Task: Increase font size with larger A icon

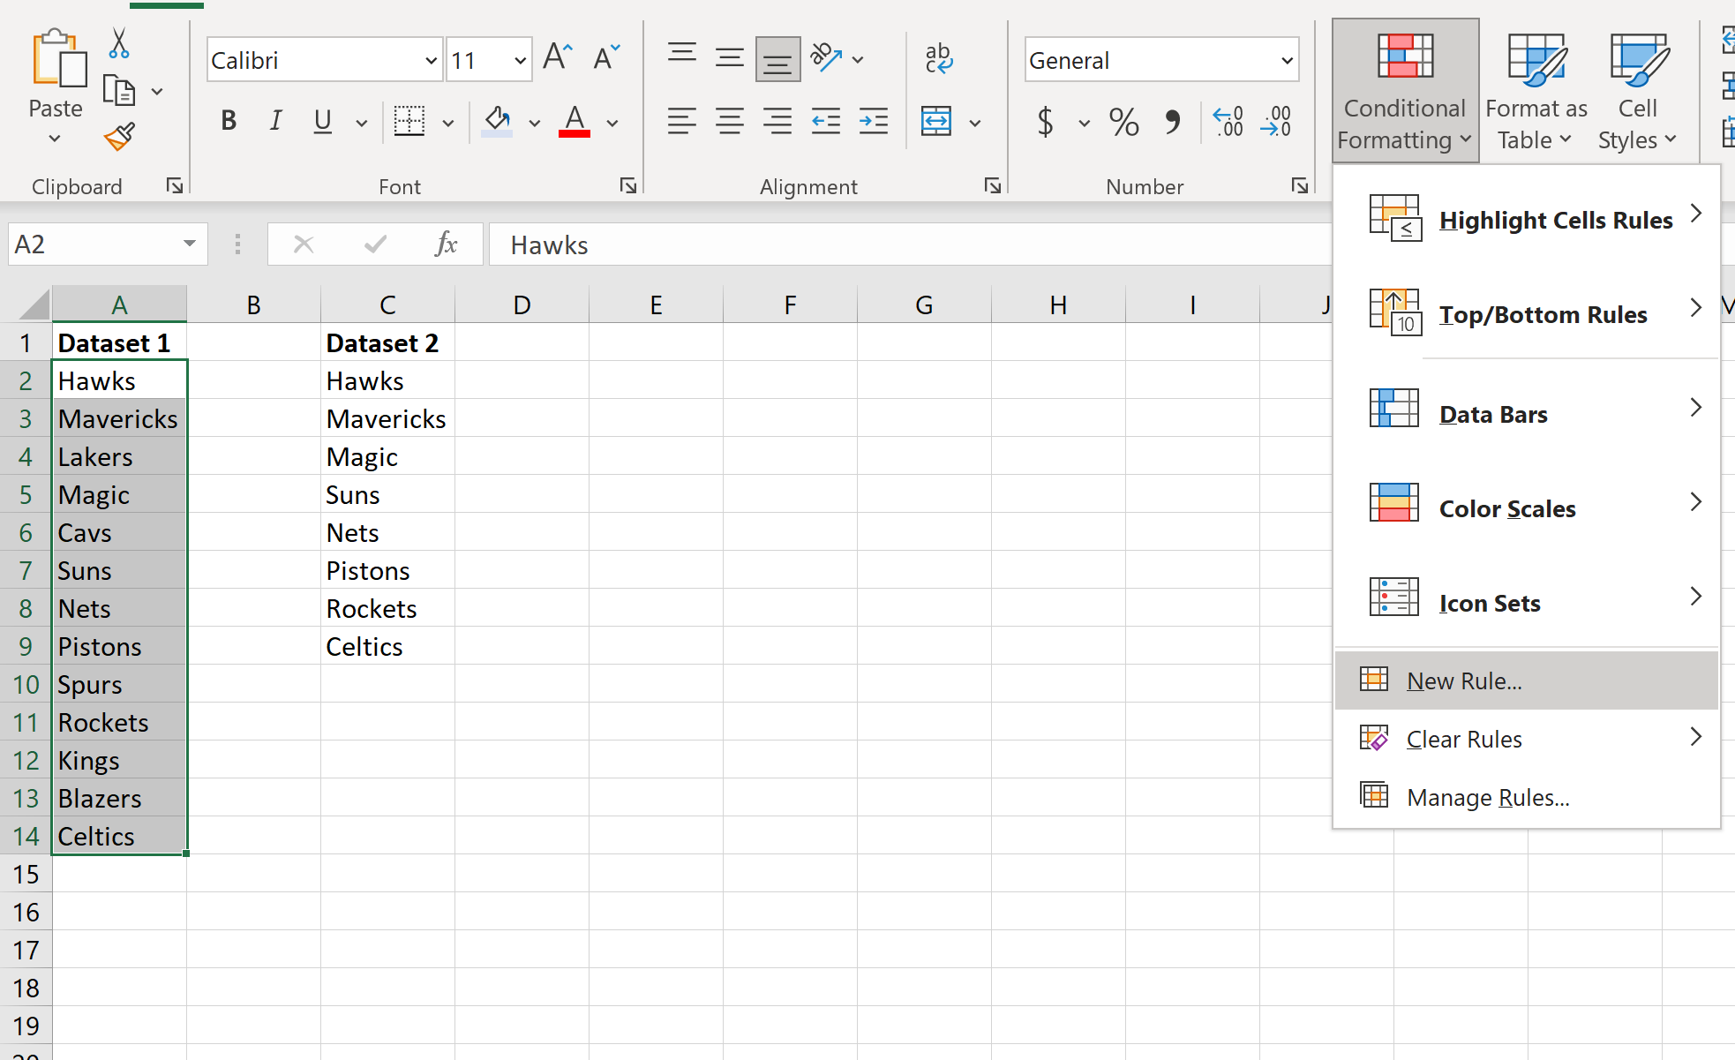Action: click(x=558, y=58)
